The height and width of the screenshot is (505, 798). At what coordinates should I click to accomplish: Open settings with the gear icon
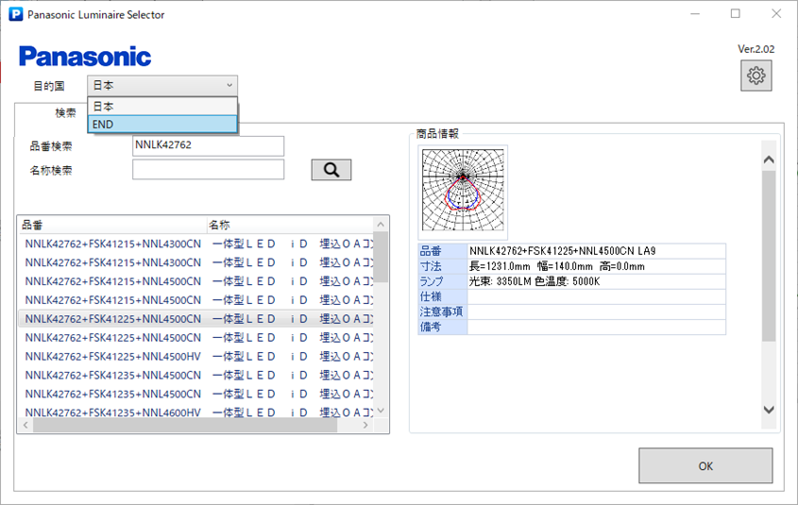pos(756,76)
